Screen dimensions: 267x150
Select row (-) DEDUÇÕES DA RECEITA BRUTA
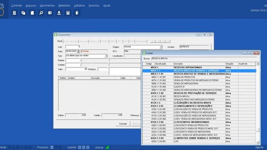click(x=199, y=103)
